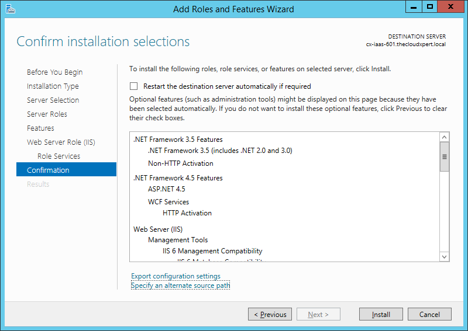This screenshot has height=331, width=468.
Task: Click the scrollbar thumb in selections list
Action: click(x=444, y=158)
